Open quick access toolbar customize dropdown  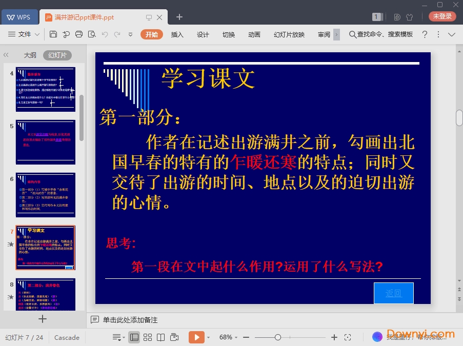coord(130,34)
